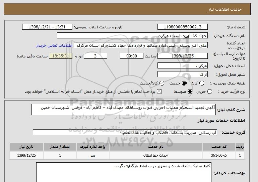Click the تاریخ نیاز column header
258x182 pixels.
(26, 147)
